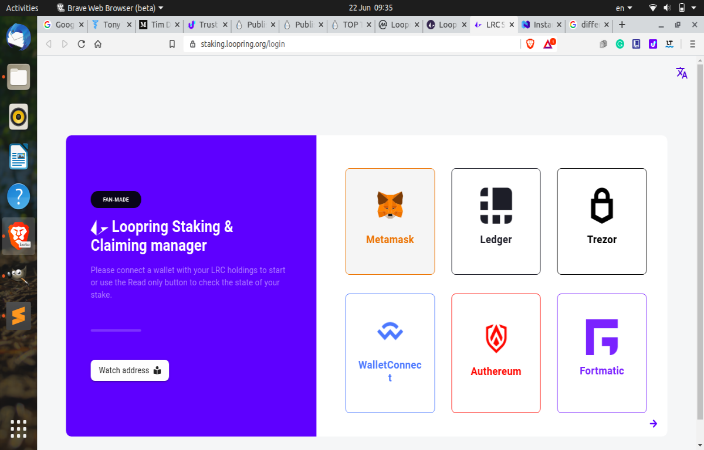Go to browser home page
Viewport: 704px width, 450px height.
coord(98,44)
